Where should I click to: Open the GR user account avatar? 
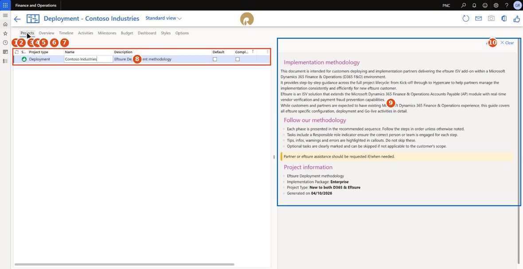click(517, 5)
